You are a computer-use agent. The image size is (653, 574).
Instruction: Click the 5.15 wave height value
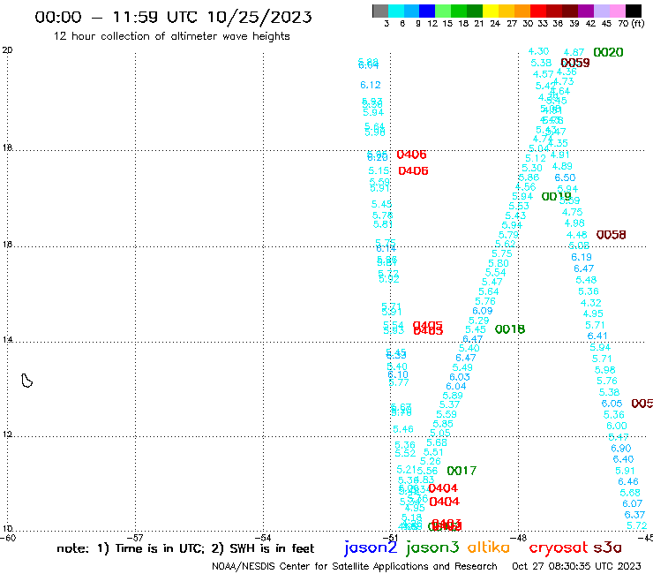379,170
